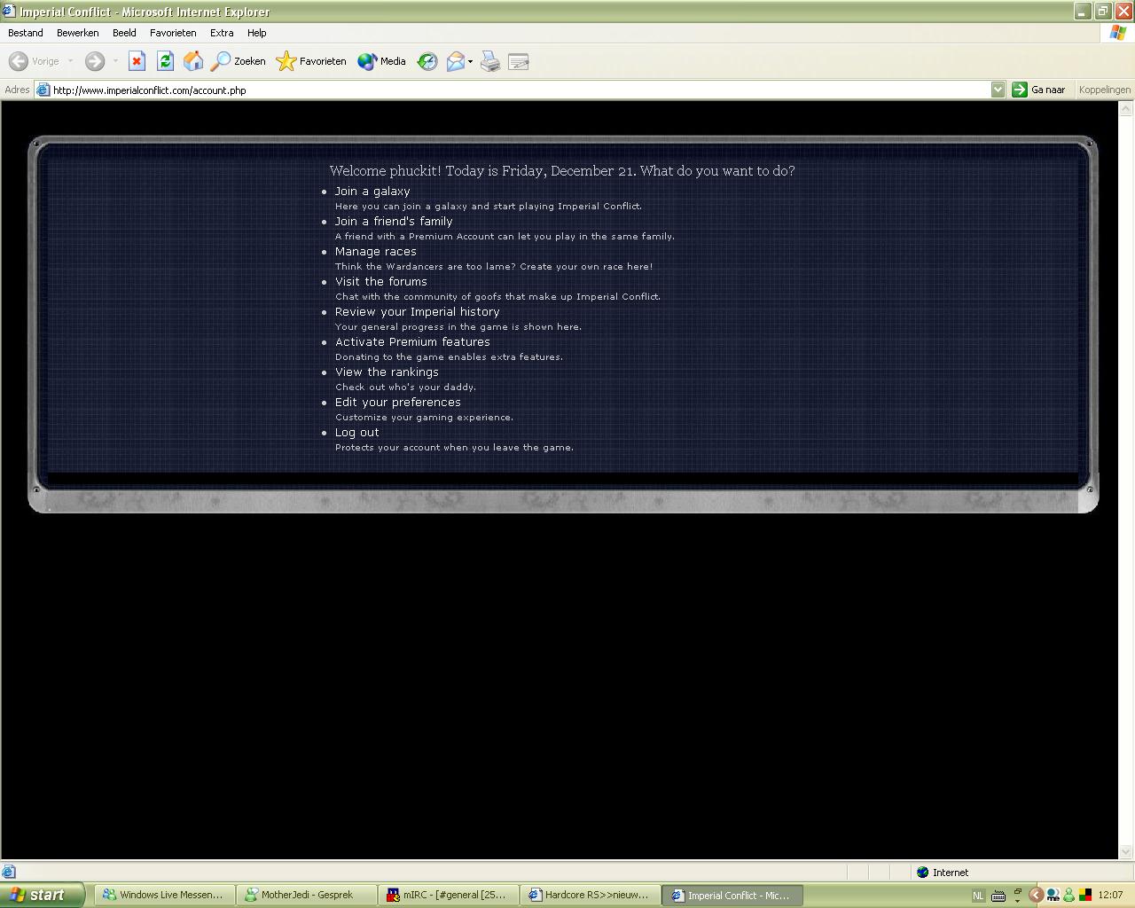Expand the address bar dropdown list
Image resolution: width=1135 pixels, height=908 pixels.
(x=998, y=90)
